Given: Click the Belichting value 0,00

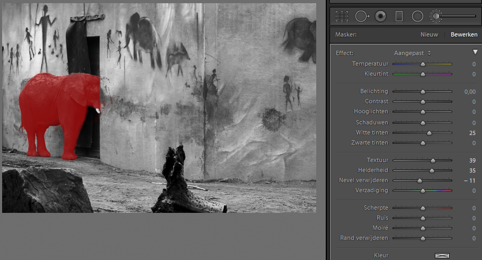Looking at the screenshot, I should click(469, 92).
